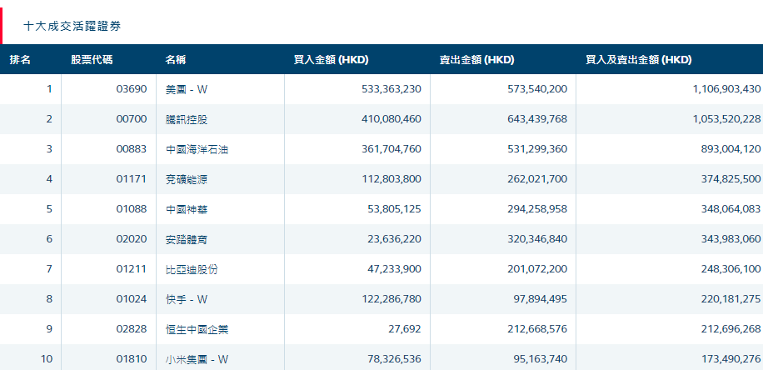Click sell amount 573,540,200

coord(537,89)
